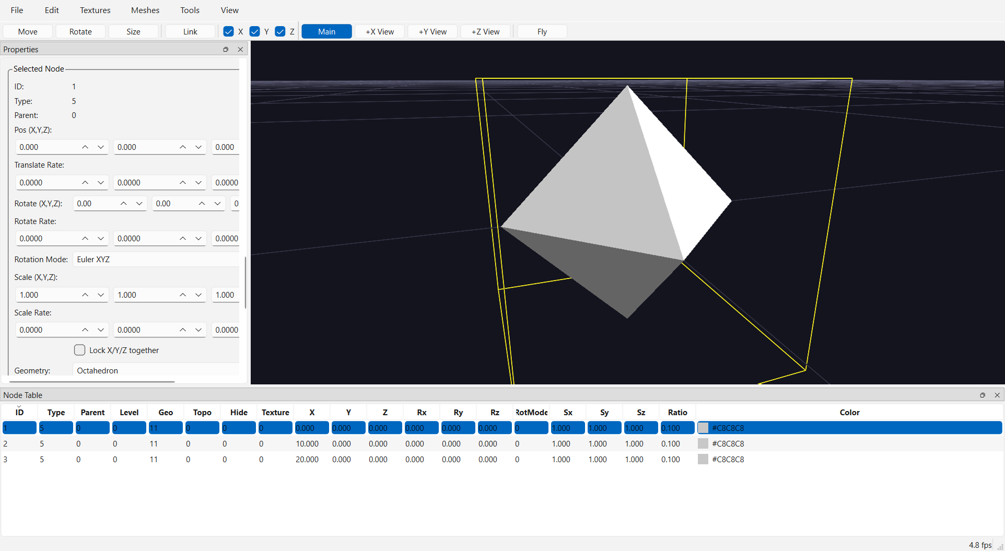Viewport: 1005px width, 551px height.
Task: Sort Node Table by Geo column
Action: (x=166, y=412)
